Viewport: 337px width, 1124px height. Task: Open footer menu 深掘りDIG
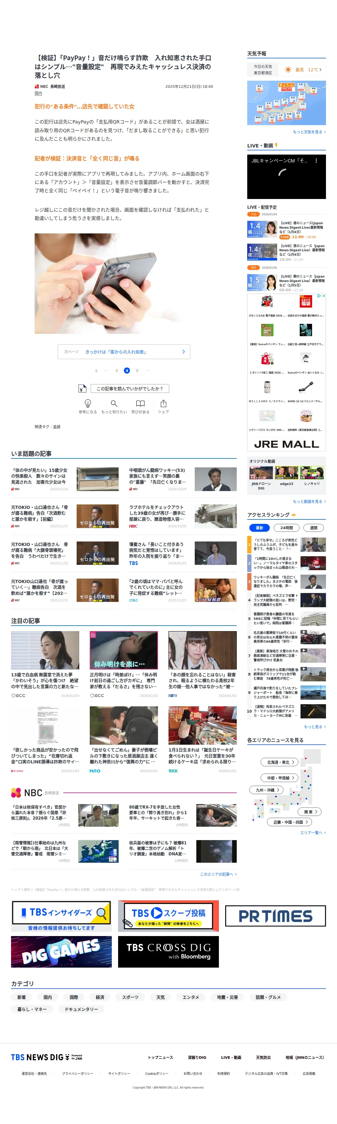coord(197,1057)
